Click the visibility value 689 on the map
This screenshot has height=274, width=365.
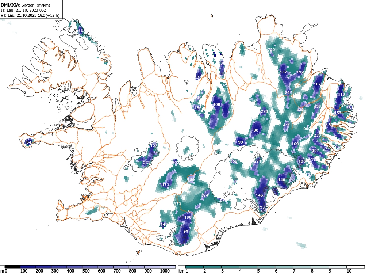pyautogui.click(x=191, y=180)
